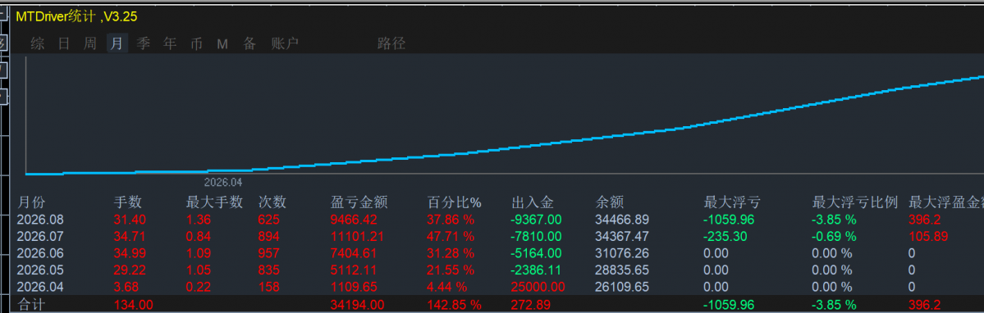The height and width of the screenshot is (313, 984).
Task: Click the 手数 column header
Action: tap(128, 202)
